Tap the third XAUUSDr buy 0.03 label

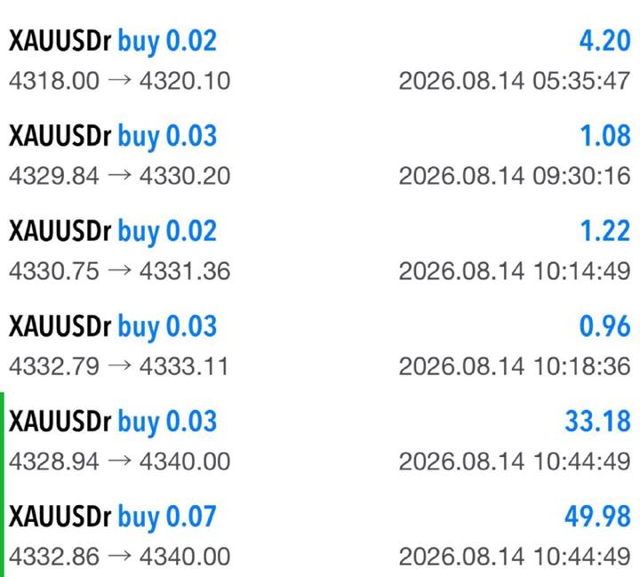click(x=113, y=422)
